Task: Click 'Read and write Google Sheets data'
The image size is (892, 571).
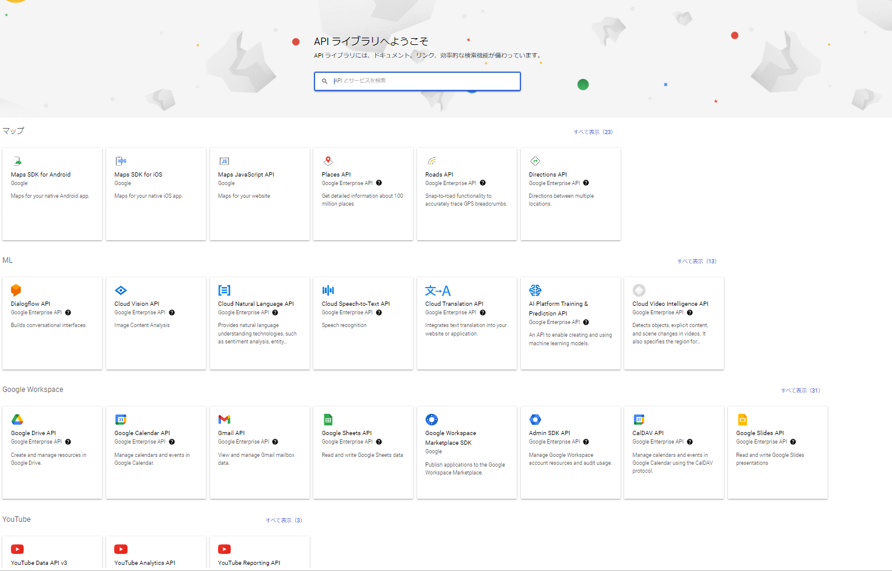Action: click(363, 455)
